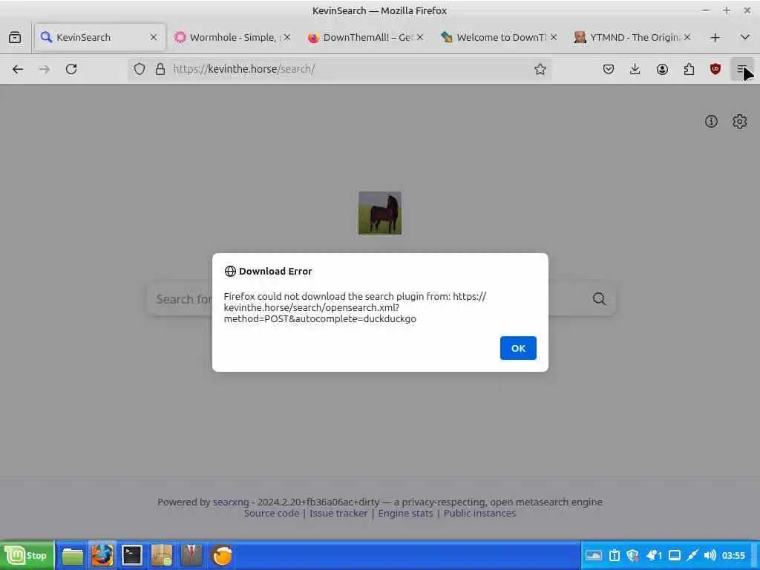Launch terminal from taskbar
The height and width of the screenshot is (570, 760).
click(132, 555)
